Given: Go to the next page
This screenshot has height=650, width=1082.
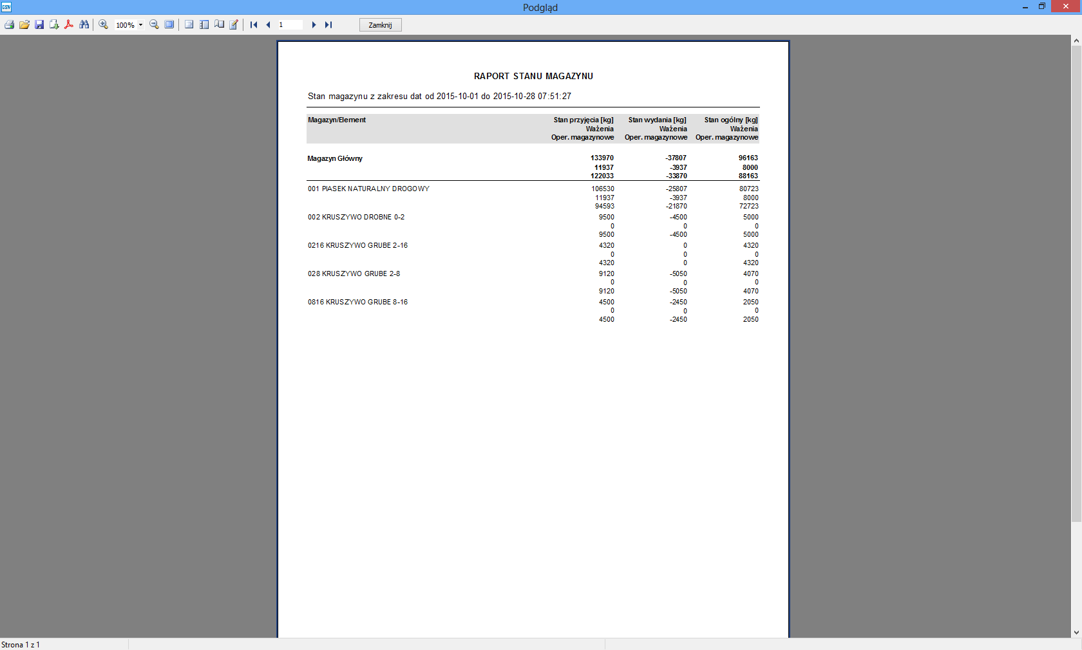Looking at the screenshot, I should click(314, 25).
